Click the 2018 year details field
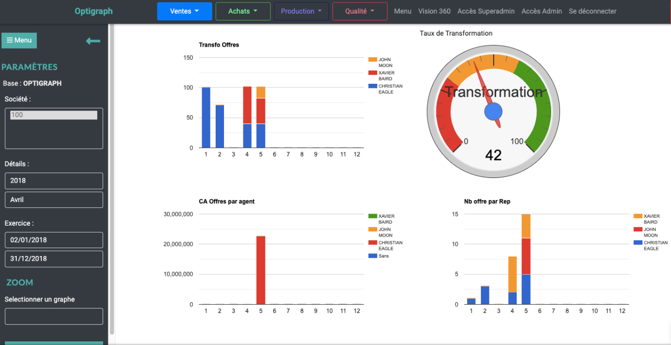671x345 pixels. [54, 181]
